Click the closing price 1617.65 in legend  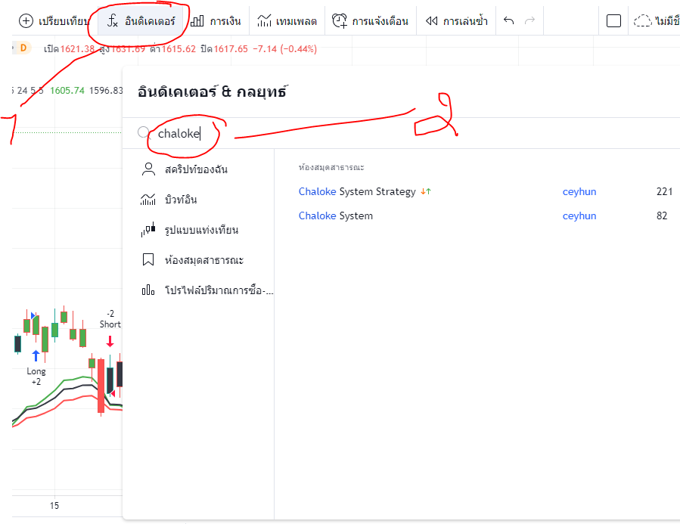tap(230, 49)
